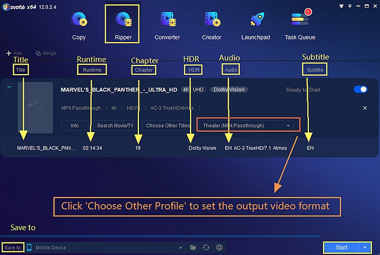Image resolution: width=380 pixels, height=255 pixels.
Task: Click the 4K UHD badge
Action: (194, 90)
